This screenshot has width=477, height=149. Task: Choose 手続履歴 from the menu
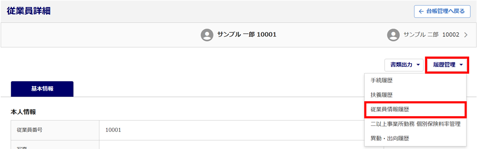pyautogui.click(x=381, y=80)
